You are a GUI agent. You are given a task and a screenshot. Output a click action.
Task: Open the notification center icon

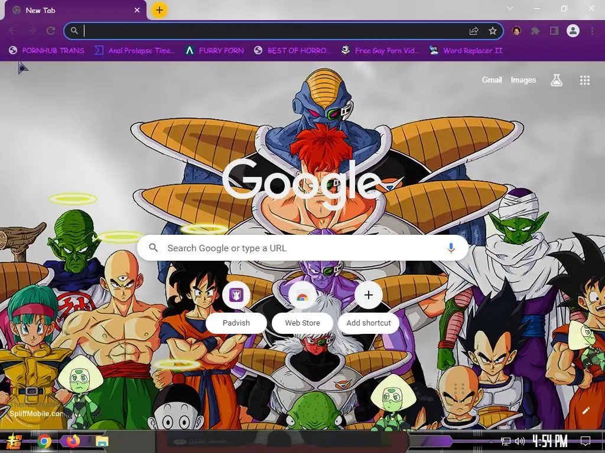click(x=586, y=441)
